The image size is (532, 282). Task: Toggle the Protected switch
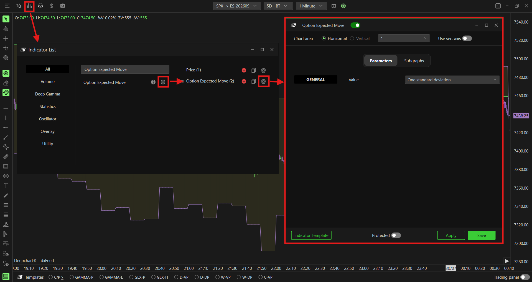pyautogui.click(x=396, y=235)
